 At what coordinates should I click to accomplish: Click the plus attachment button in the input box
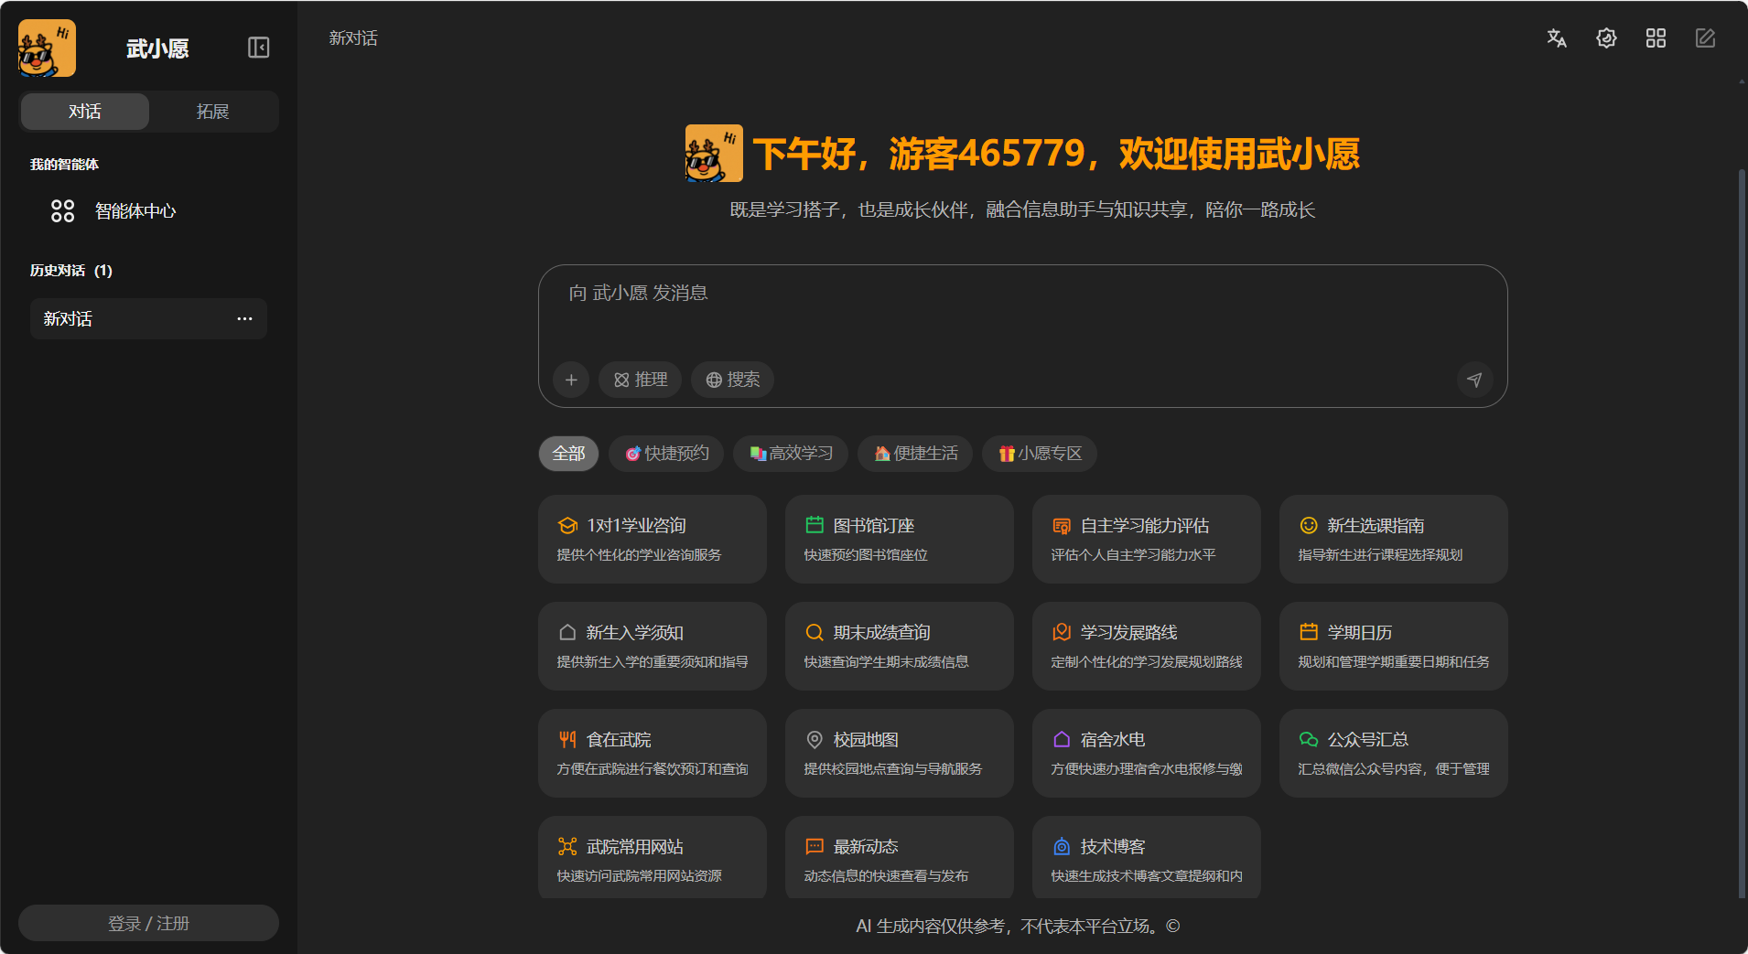[571, 380]
